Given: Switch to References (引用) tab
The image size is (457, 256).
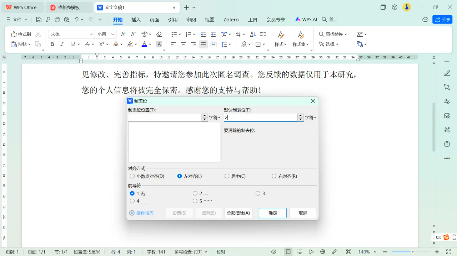Looking at the screenshot, I should (x=173, y=20).
